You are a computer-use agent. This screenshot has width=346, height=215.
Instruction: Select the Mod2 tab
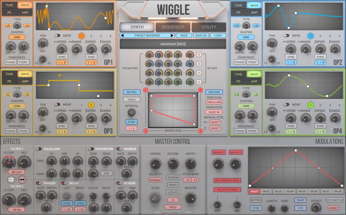click(x=266, y=191)
